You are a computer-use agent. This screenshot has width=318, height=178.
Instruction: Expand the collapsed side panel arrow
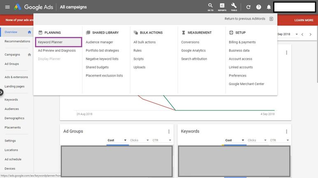1,92
